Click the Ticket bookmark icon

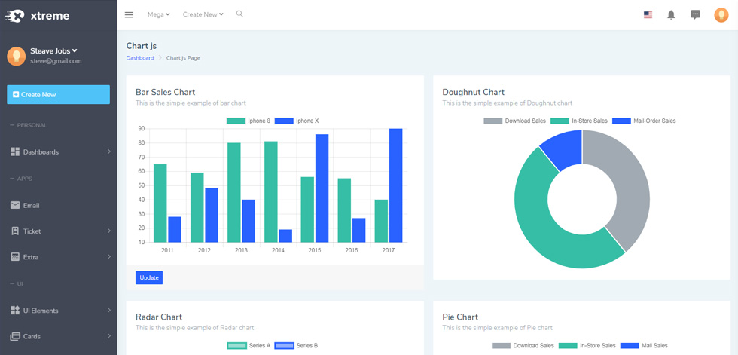point(15,231)
